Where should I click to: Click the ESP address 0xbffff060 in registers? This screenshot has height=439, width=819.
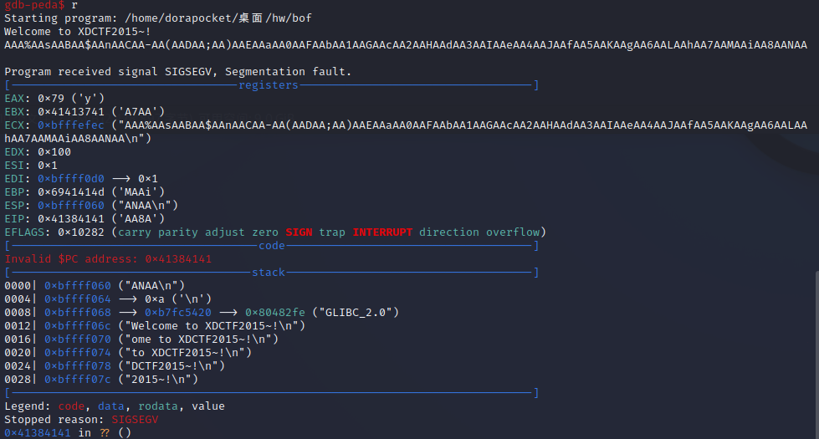click(x=71, y=206)
